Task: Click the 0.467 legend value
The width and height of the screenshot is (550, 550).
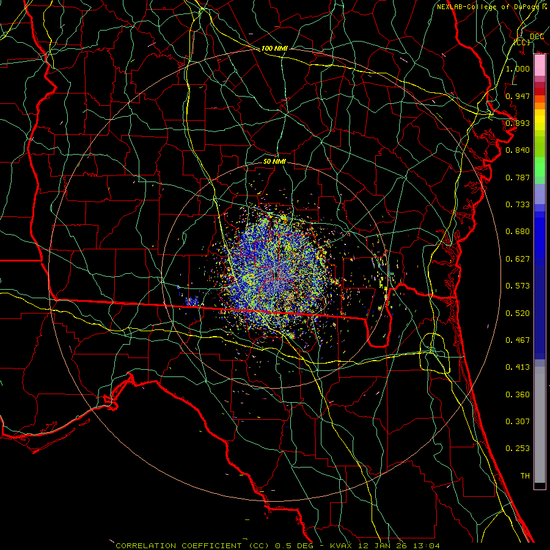Action: pos(518,340)
